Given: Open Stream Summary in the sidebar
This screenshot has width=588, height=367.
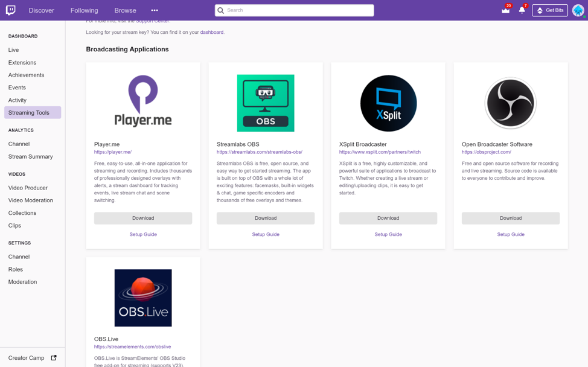Looking at the screenshot, I should click(30, 157).
